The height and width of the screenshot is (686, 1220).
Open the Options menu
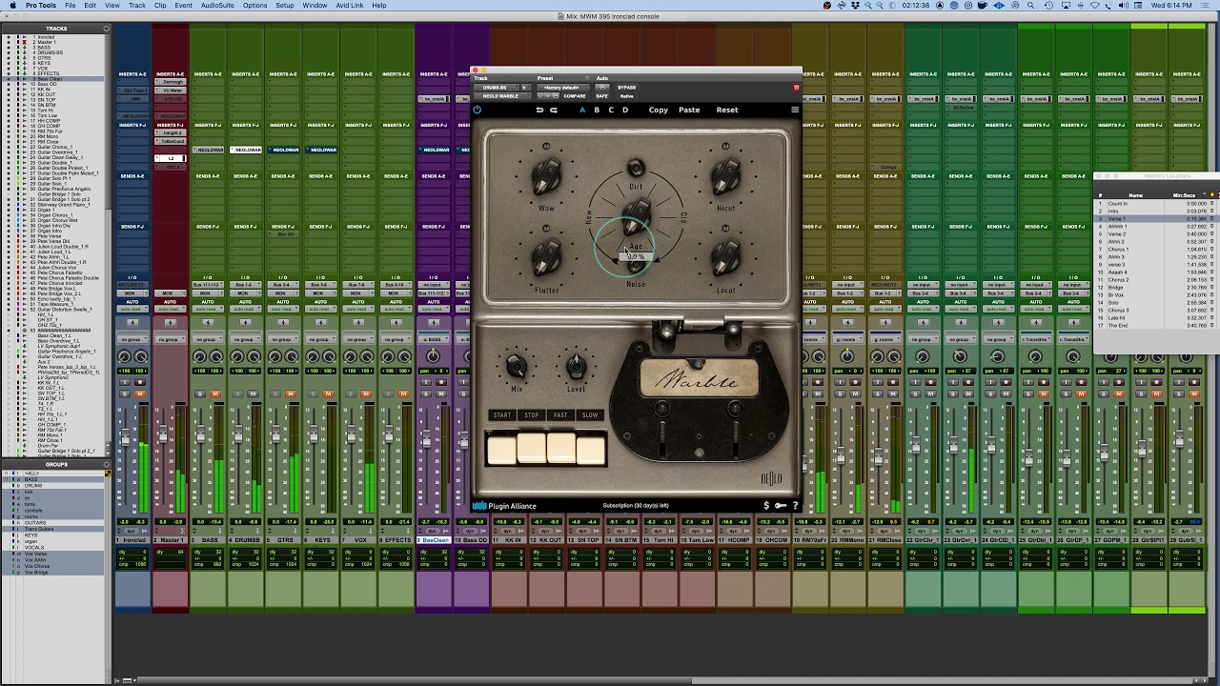254,5
